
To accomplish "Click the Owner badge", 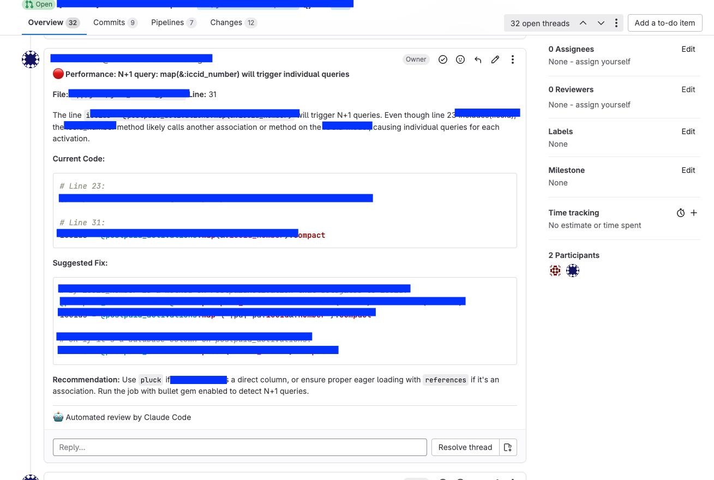I will pos(416,59).
